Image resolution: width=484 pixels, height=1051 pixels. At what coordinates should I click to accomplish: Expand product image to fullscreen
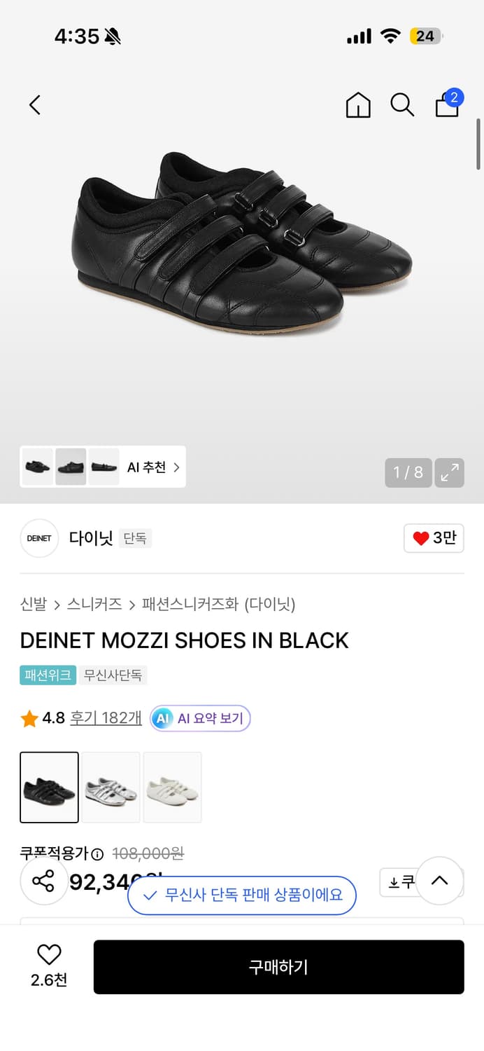click(x=450, y=472)
